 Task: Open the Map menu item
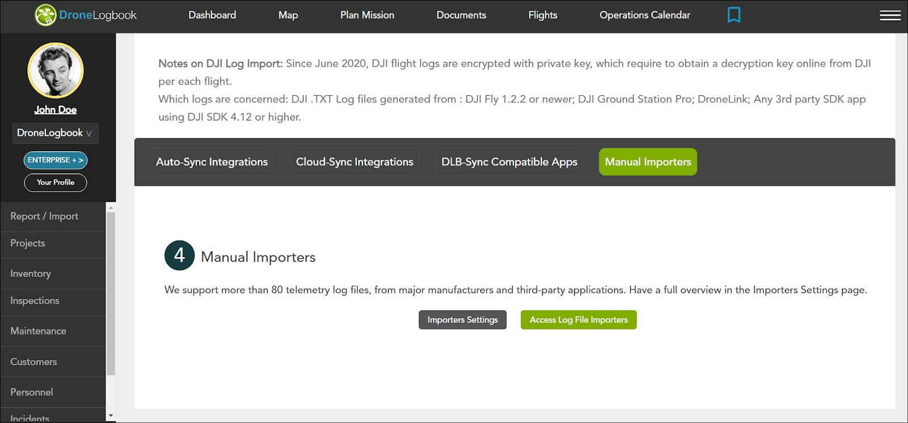click(x=288, y=15)
